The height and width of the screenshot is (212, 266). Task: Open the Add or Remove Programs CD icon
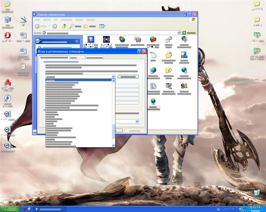click(x=153, y=86)
